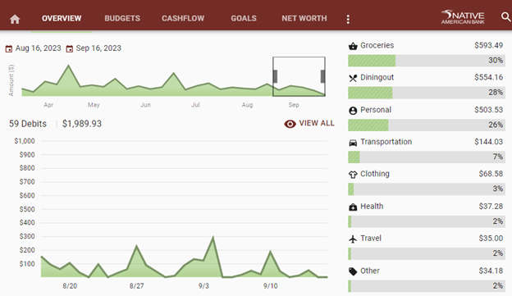Click the right handle of the range selector
Screen dimensions: 512x296
coord(322,76)
